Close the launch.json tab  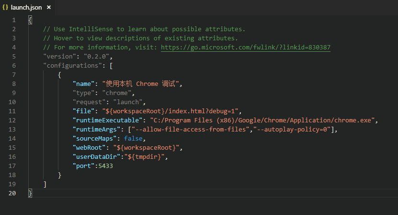(49, 7)
